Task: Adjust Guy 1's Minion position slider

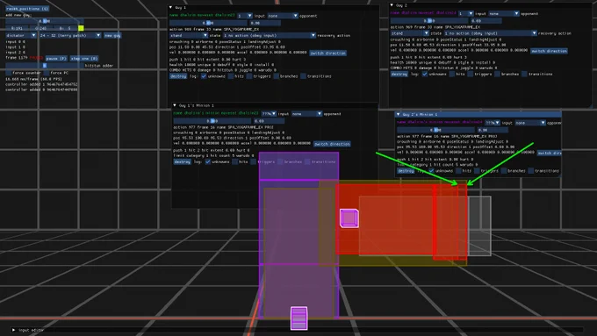Action: coord(212,121)
